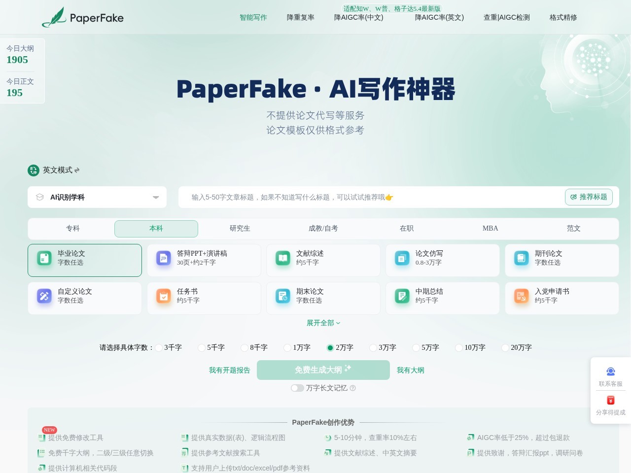Screen dimensions: 631x473
Task: Click the 论文仿写 icon
Action: (402, 258)
